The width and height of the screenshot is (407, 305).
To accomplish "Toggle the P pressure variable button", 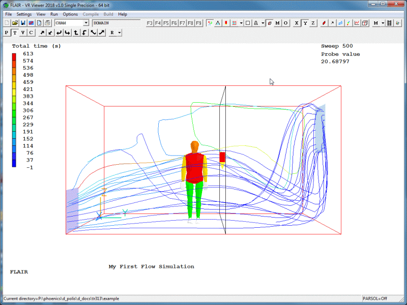I will pyautogui.click(x=7, y=33).
